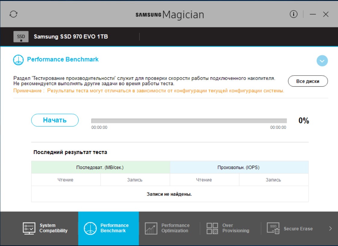Click Performance Optimization chart icon
Image resolution: width=338 pixels, height=246 pixels.
click(151, 228)
